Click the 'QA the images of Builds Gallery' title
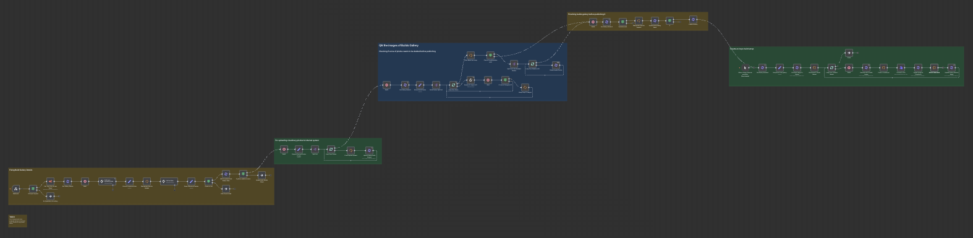 pyautogui.click(x=399, y=45)
